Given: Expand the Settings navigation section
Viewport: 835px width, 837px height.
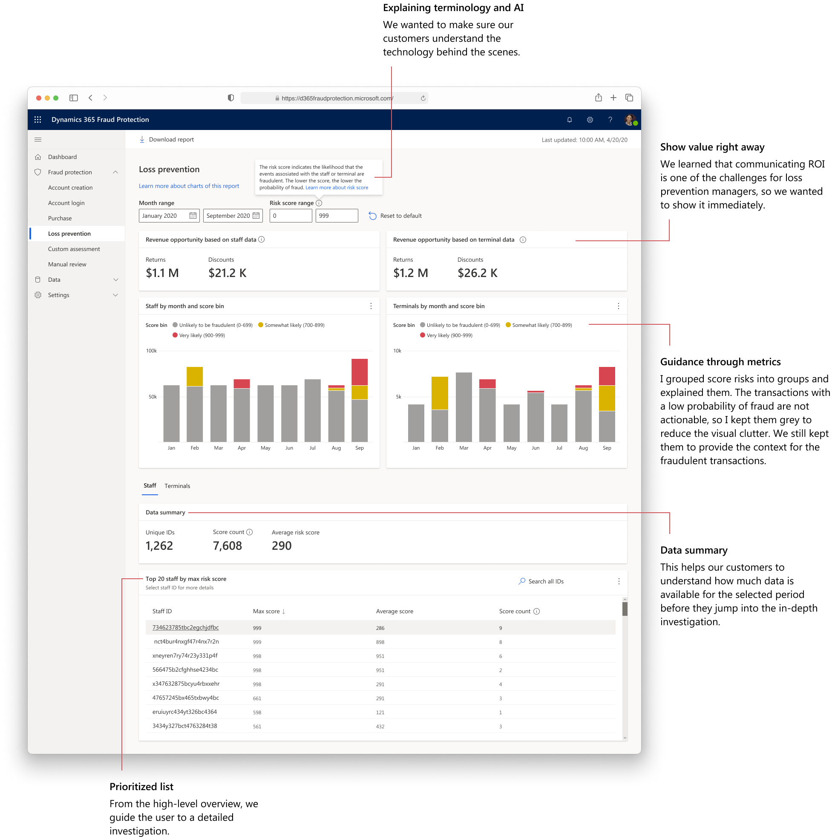Looking at the screenshot, I should [115, 295].
